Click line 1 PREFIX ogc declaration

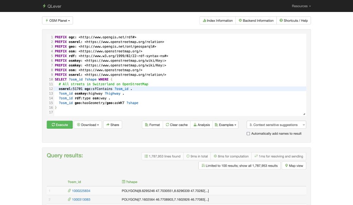tap(95, 37)
